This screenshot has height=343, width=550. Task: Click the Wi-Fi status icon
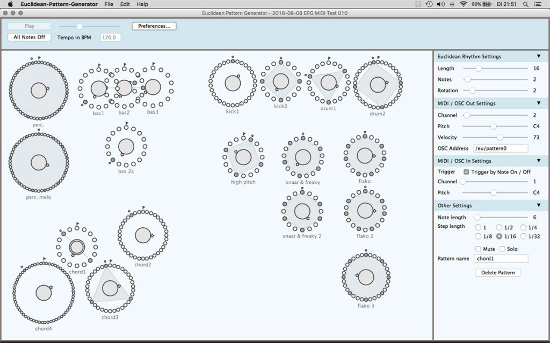(x=464, y=4)
